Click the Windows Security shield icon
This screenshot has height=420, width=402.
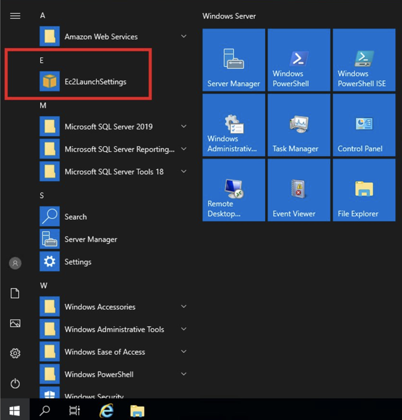point(50,393)
